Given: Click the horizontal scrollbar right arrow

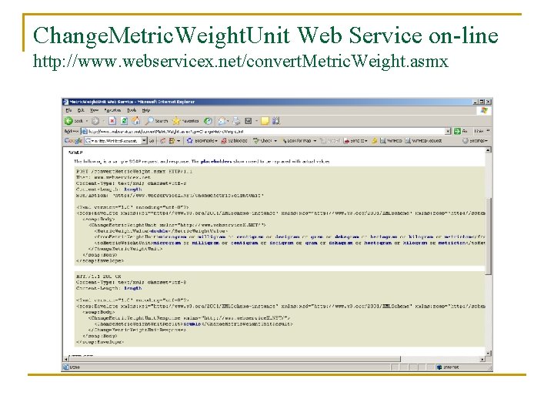Looking at the screenshot, I should point(482,359).
